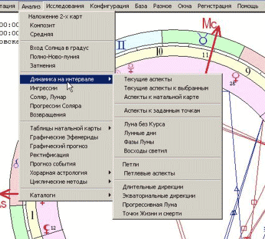Select Полно-Ново-луния entry
Image resolution: width=265 pixels, height=239 pixels.
point(67,57)
